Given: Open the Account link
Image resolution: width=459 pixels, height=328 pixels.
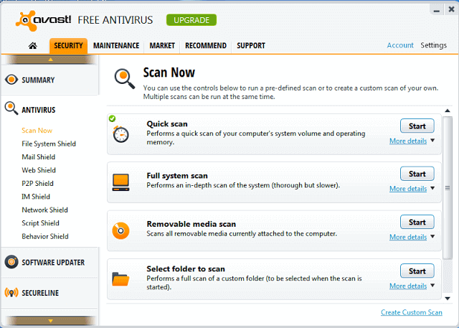Looking at the screenshot, I should pos(399,45).
